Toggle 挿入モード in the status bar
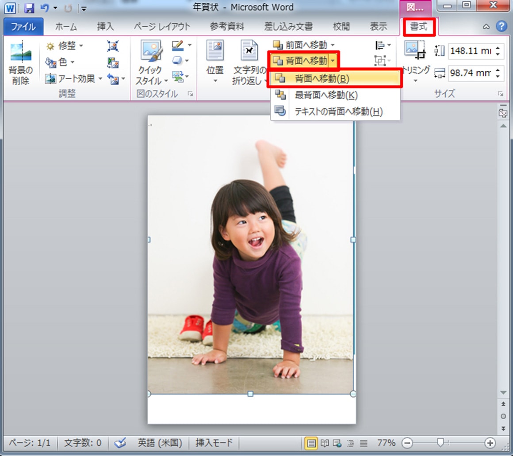The image size is (513, 456). (x=214, y=443)
